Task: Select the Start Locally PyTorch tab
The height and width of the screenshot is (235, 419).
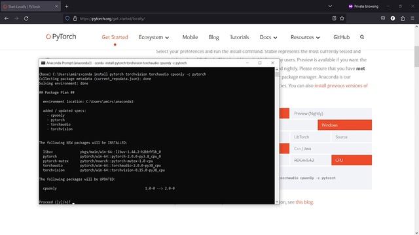Action: 31,7
